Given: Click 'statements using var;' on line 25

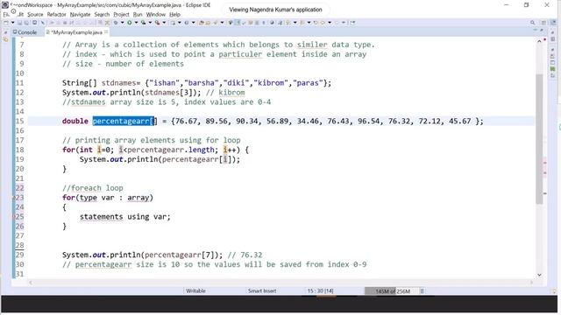Looking at the screenshot, I should point(124,216).
